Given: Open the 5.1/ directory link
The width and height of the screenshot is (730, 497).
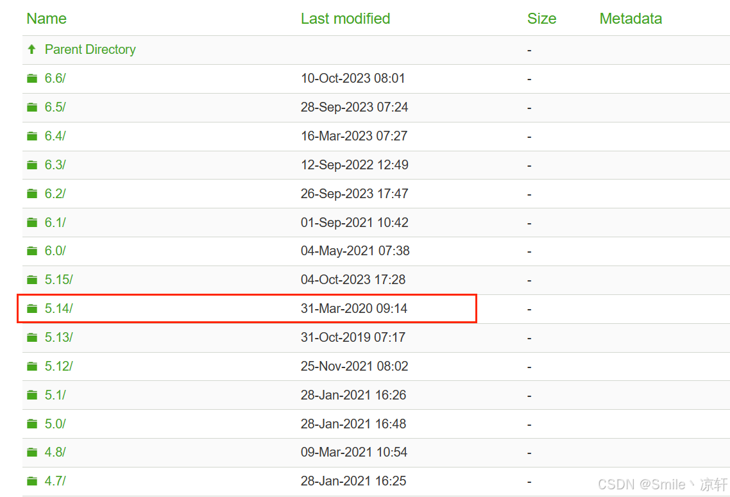Looking at the screenshot, I should coord(55,395).
